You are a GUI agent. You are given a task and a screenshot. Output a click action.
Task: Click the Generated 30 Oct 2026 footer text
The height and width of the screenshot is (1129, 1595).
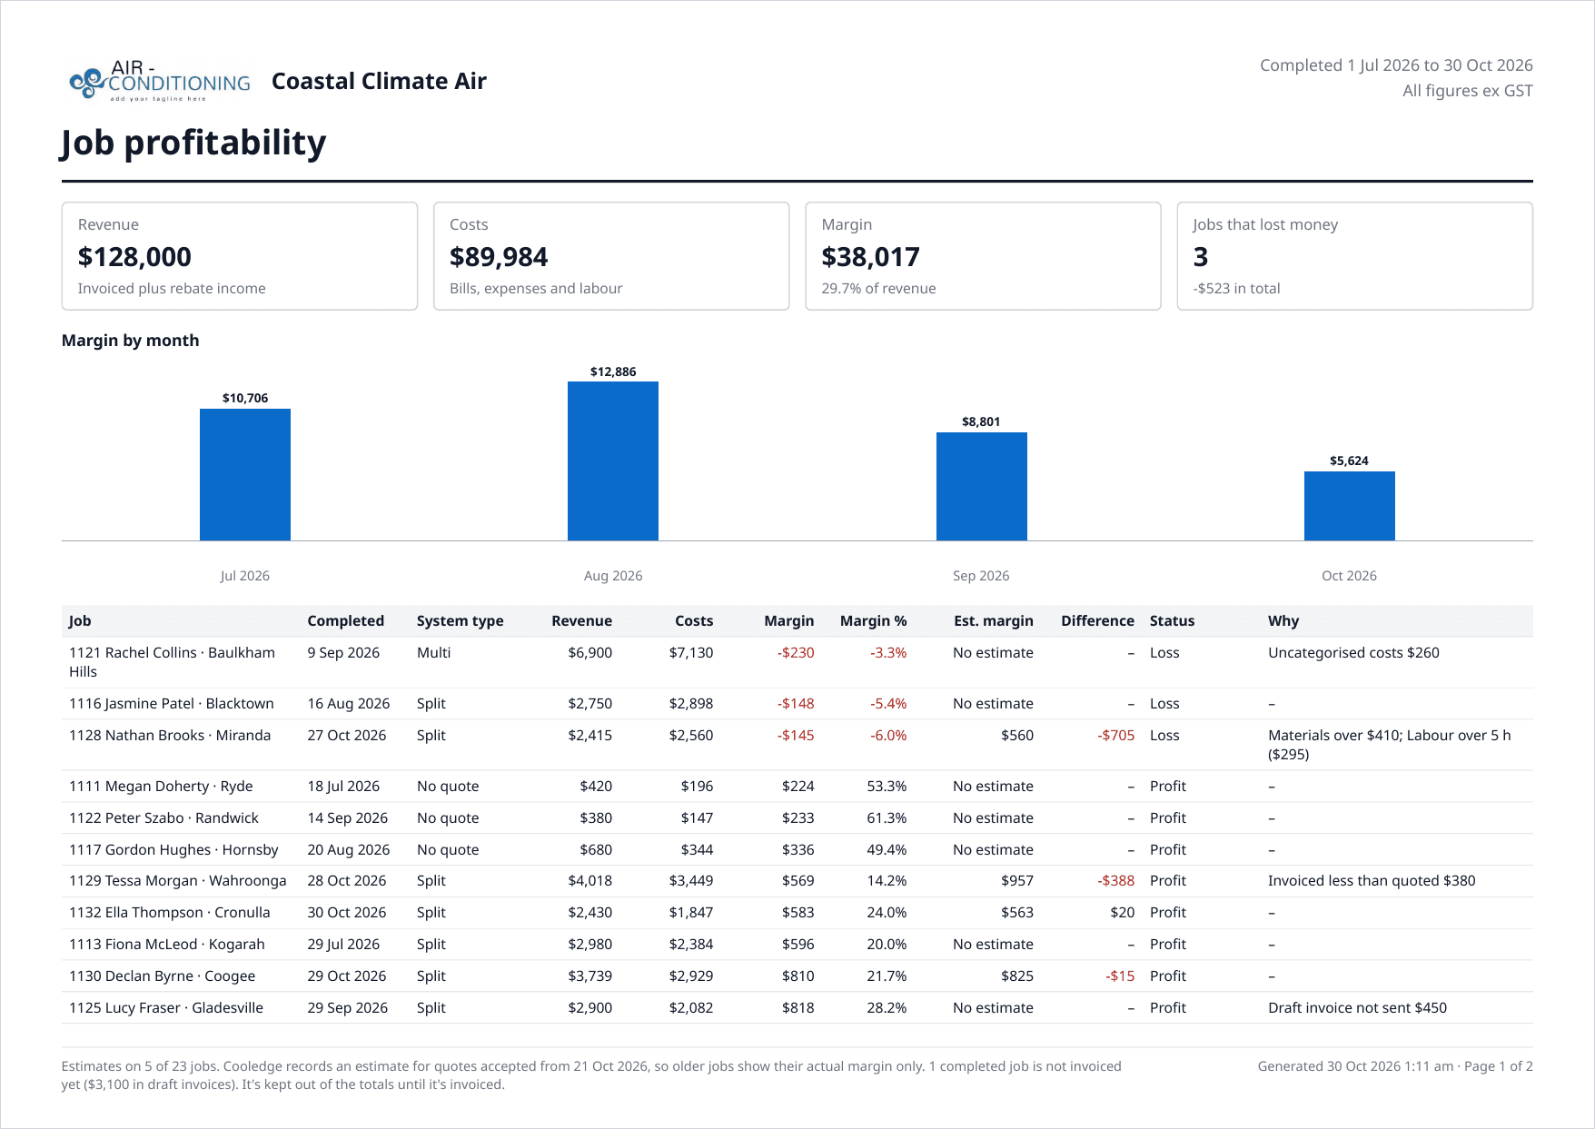(1395, 1066)
